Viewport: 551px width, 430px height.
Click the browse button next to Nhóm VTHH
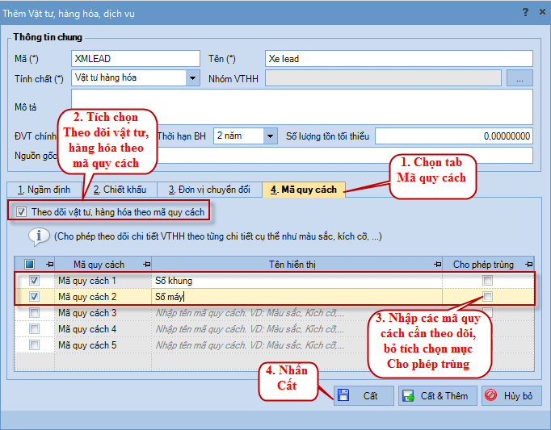tap(519, 78)
